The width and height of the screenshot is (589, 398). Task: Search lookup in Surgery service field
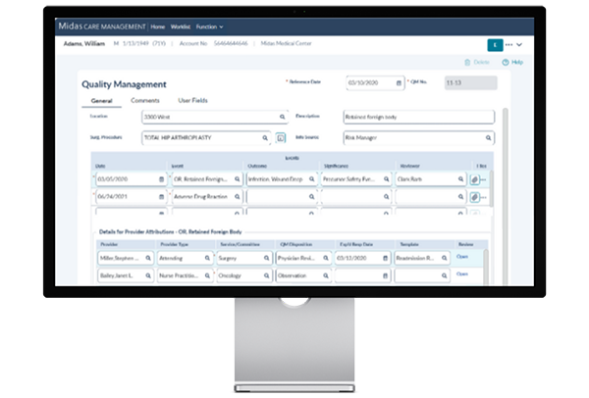(266, 258)
